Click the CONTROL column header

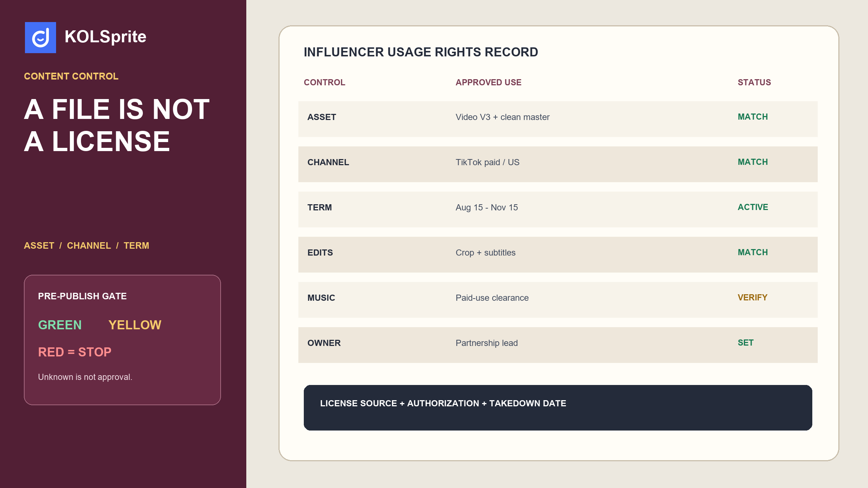324,82
